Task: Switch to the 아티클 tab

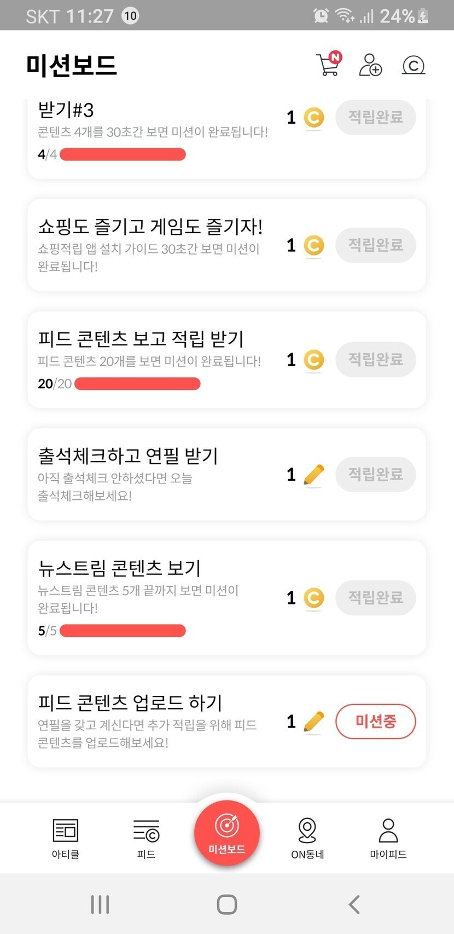Action: [x=66, y=838]
